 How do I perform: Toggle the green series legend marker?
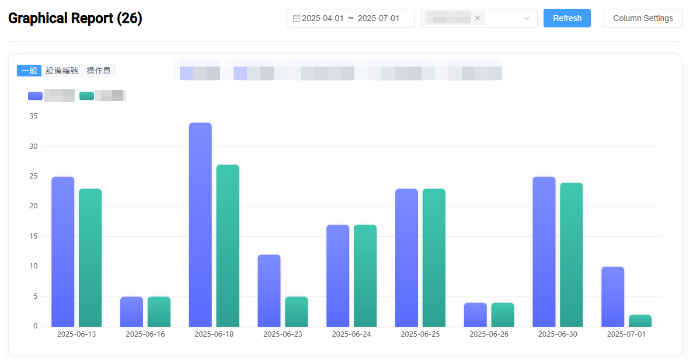86,96
